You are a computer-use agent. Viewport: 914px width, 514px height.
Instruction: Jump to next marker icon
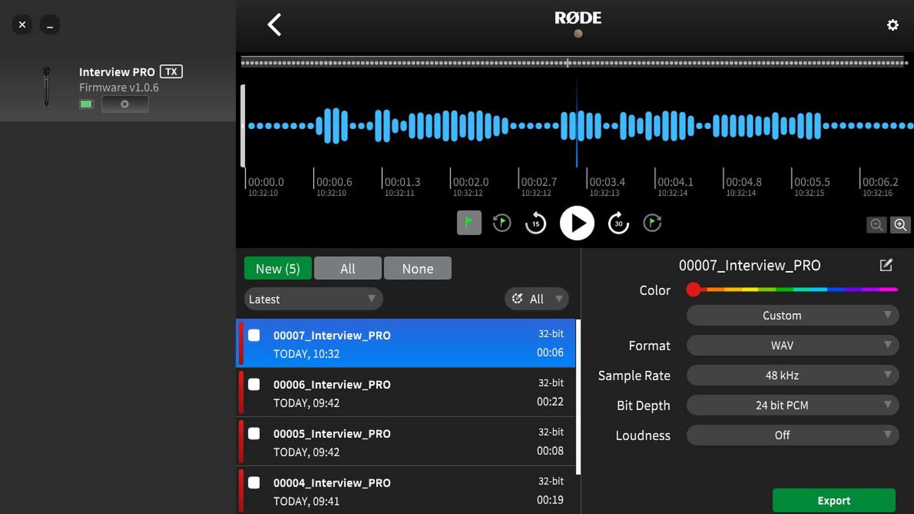[x=652, y=223]
